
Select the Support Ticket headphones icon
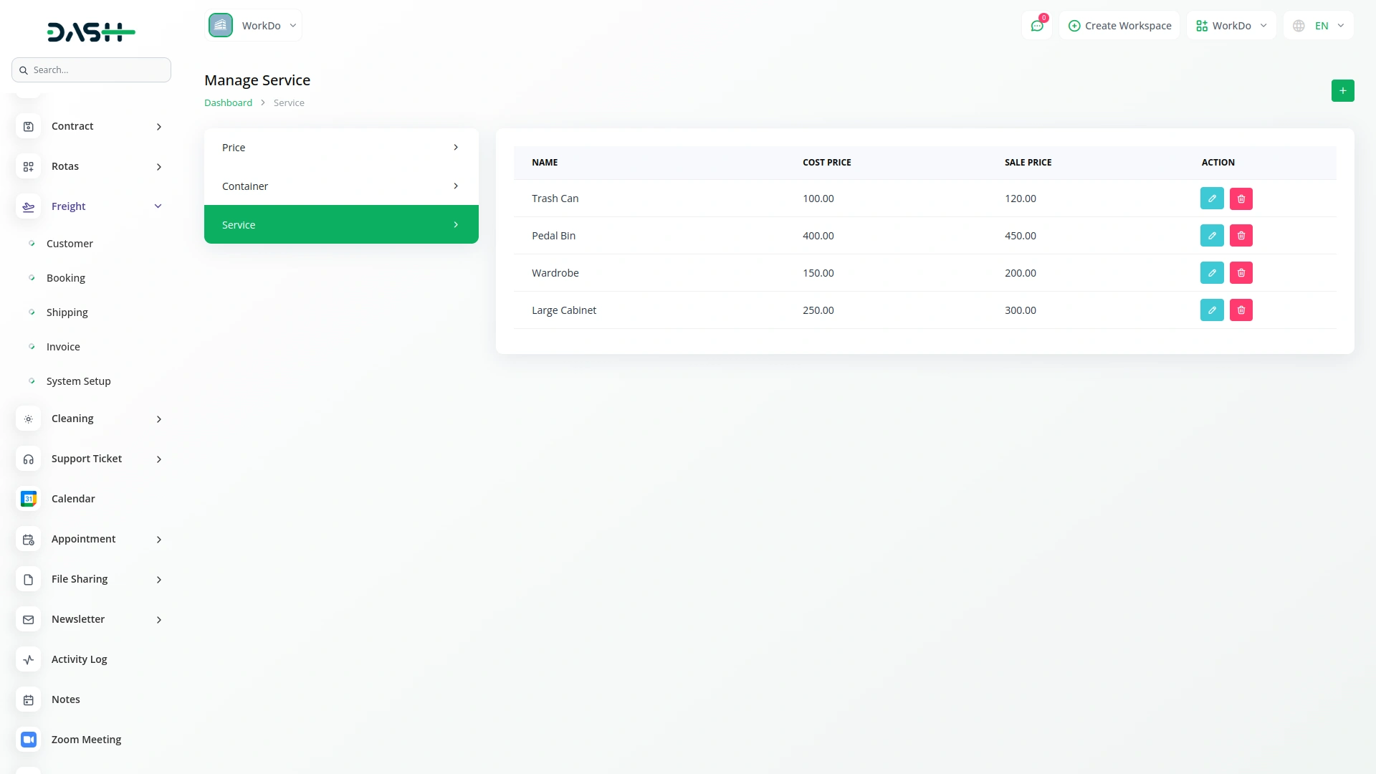click(x=28, y=459)
